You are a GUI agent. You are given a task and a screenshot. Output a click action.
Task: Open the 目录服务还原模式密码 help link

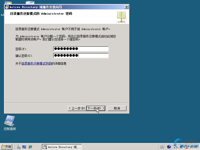point(36,63)
